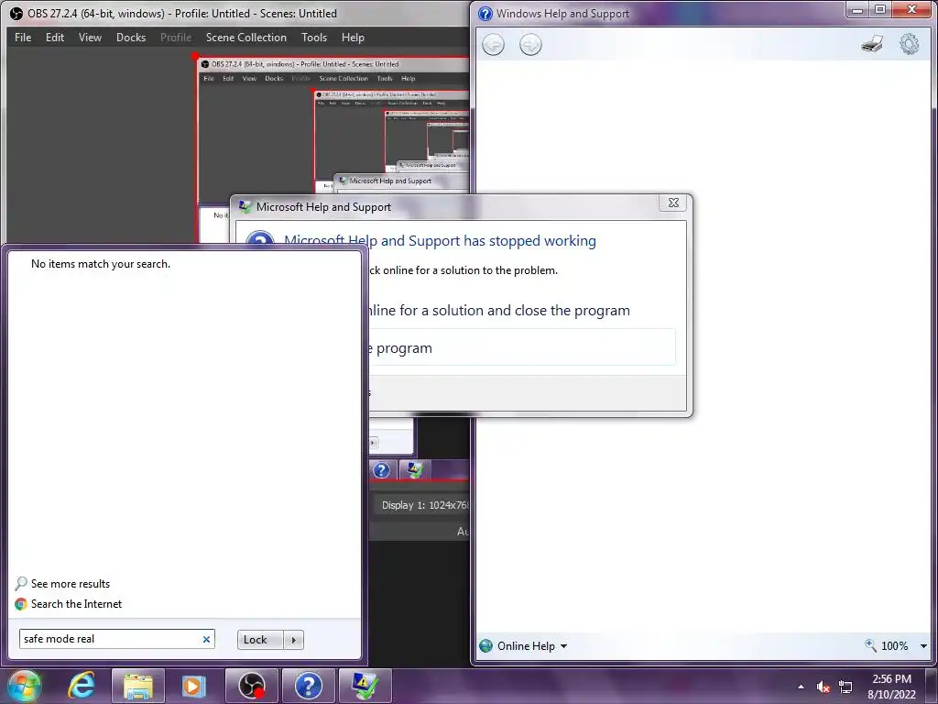
Task: Click the OBS window title bar
Action: 236,13
